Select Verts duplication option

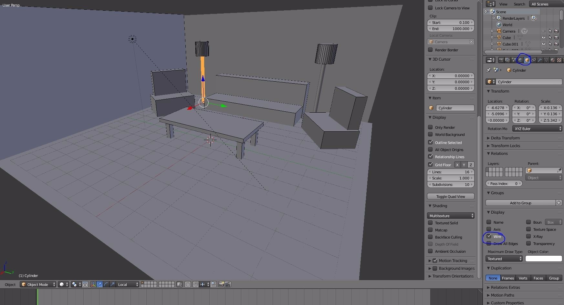point(523,278)
